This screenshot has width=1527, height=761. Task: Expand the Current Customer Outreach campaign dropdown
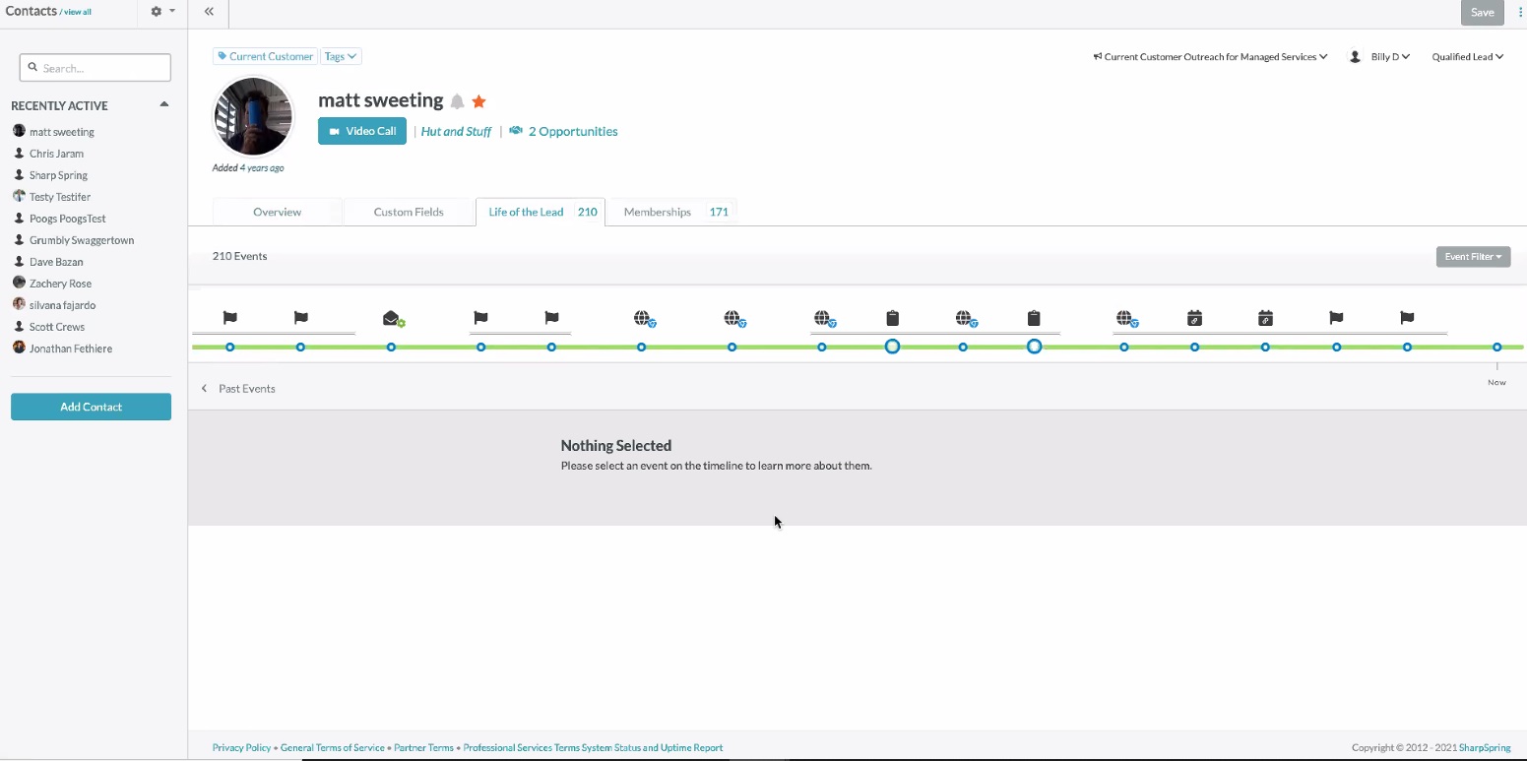click(1210, 57)
